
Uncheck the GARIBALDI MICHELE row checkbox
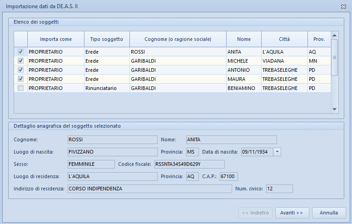(x=20, y=61)
